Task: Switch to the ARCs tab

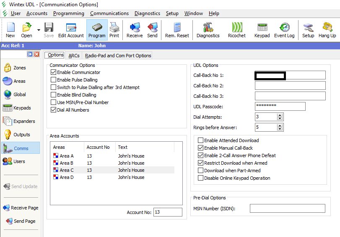Action: click(74, 55)
